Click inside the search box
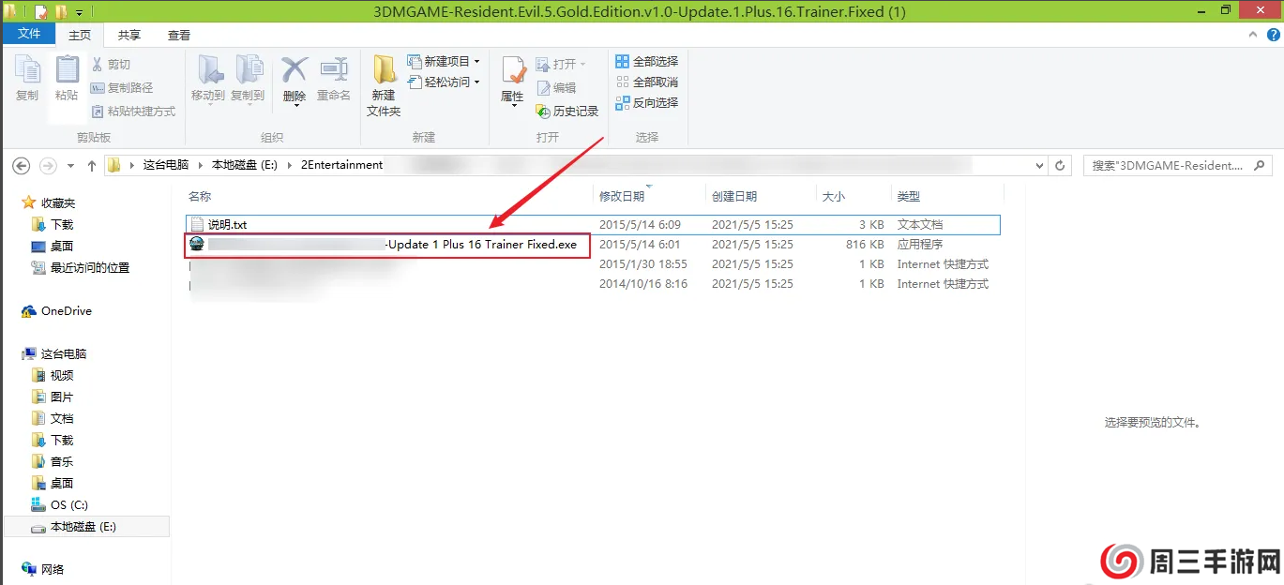Image resolution: width=1284 pixels, height=585 pixels. click(1172, 165)
